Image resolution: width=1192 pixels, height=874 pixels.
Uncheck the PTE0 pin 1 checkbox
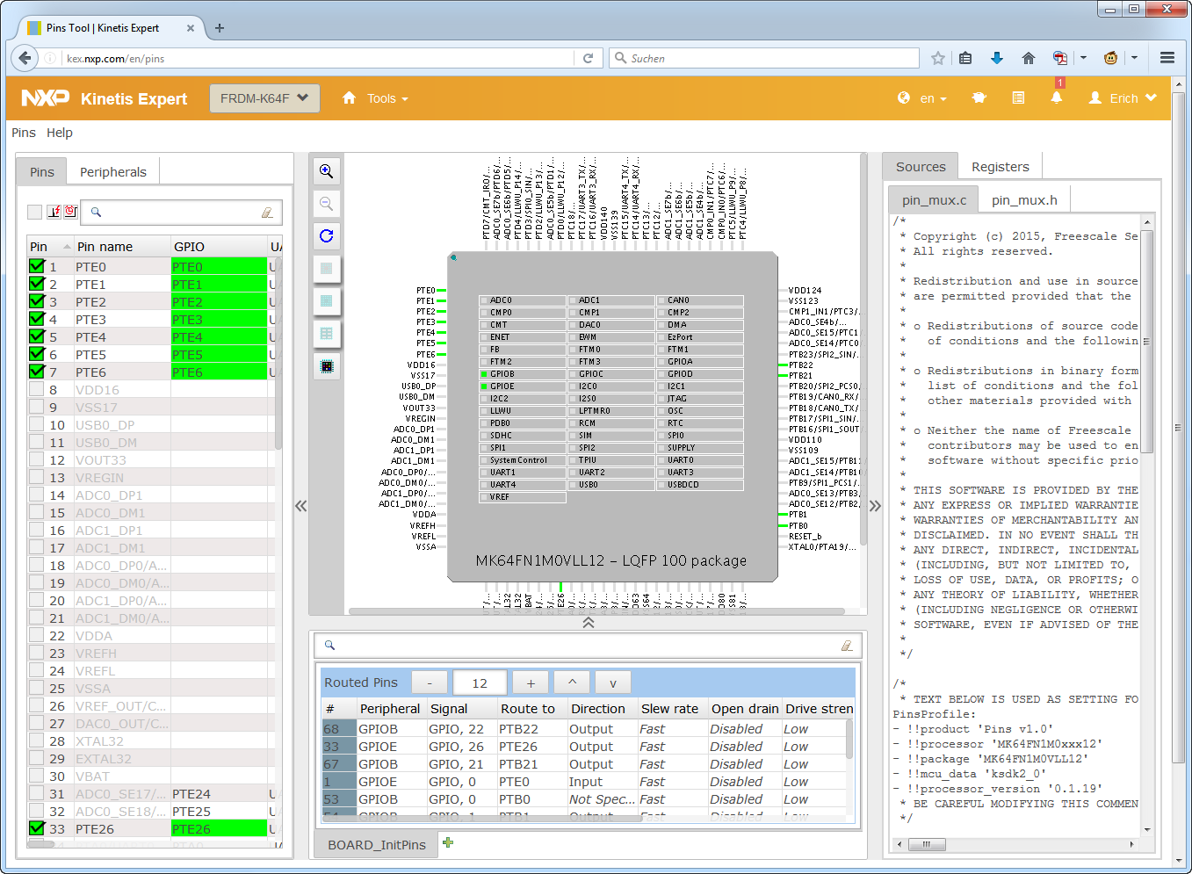(37, 266)
